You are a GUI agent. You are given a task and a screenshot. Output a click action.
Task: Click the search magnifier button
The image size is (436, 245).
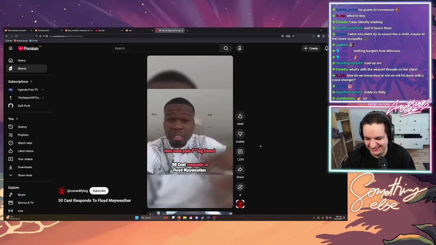[x=226, y=48]
